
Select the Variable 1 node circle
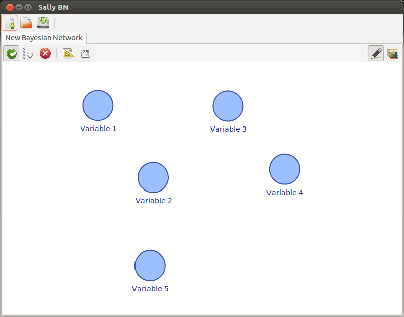pyautogui.click(x=98, y=105)
